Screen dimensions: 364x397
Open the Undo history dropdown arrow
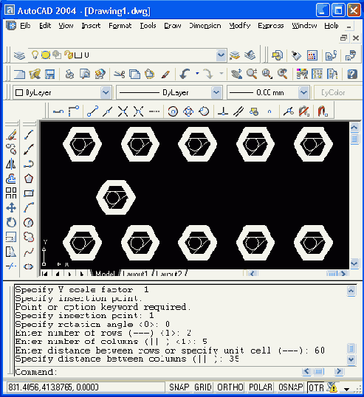[x=197, y=74]
